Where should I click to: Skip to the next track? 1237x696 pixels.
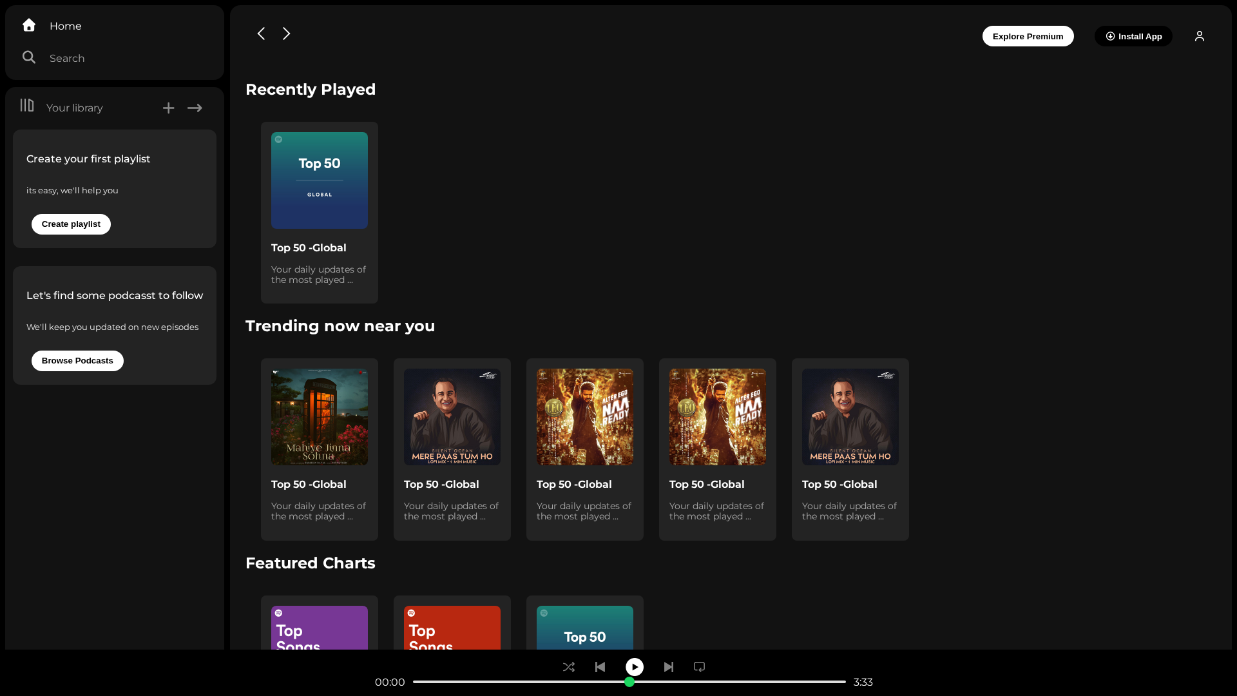coord(669,667)
